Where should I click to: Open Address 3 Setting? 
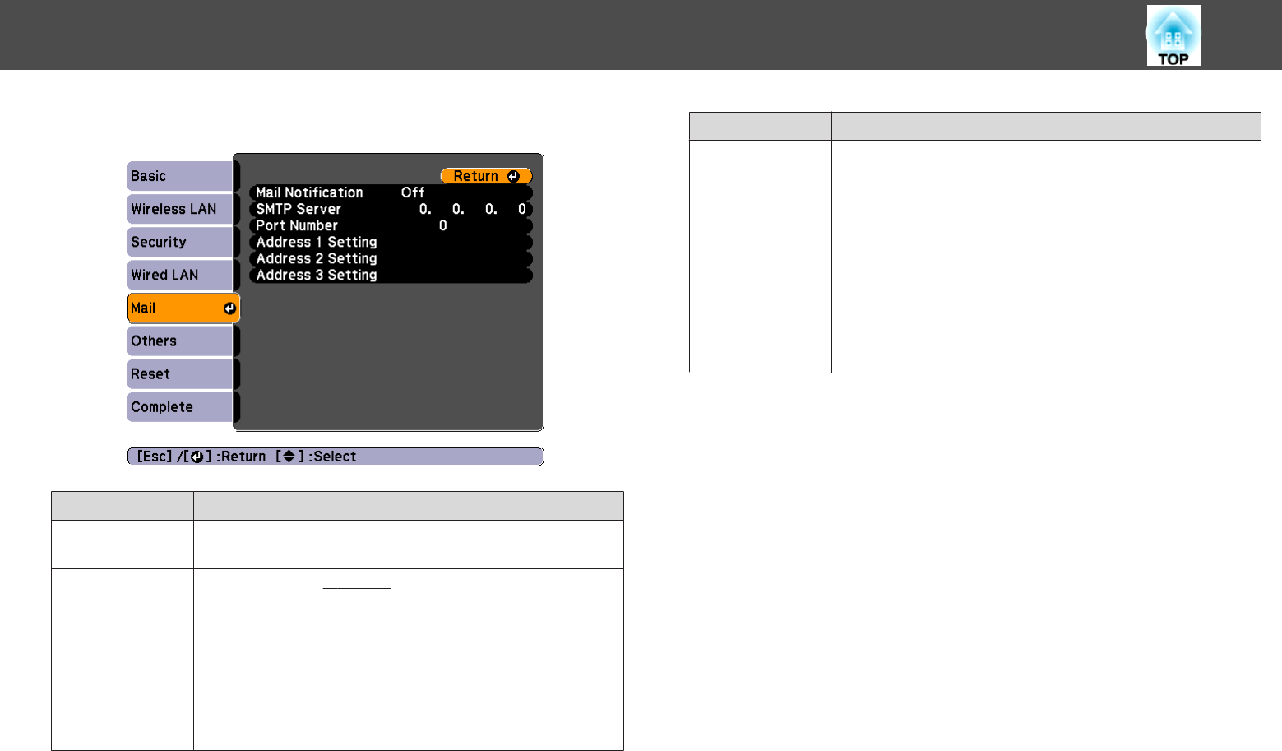point(391,275)
